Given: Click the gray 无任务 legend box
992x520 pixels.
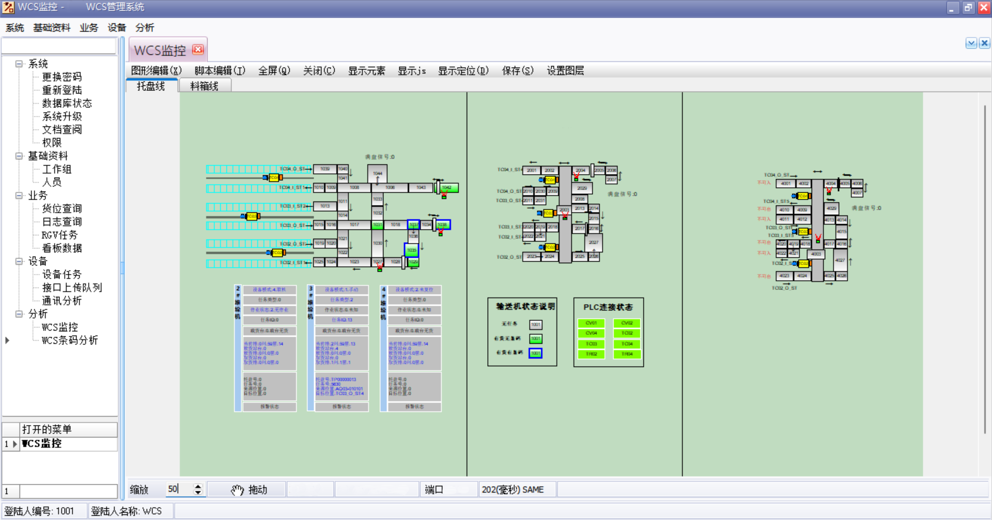Looking at the screenshot, I should [536, 325].
